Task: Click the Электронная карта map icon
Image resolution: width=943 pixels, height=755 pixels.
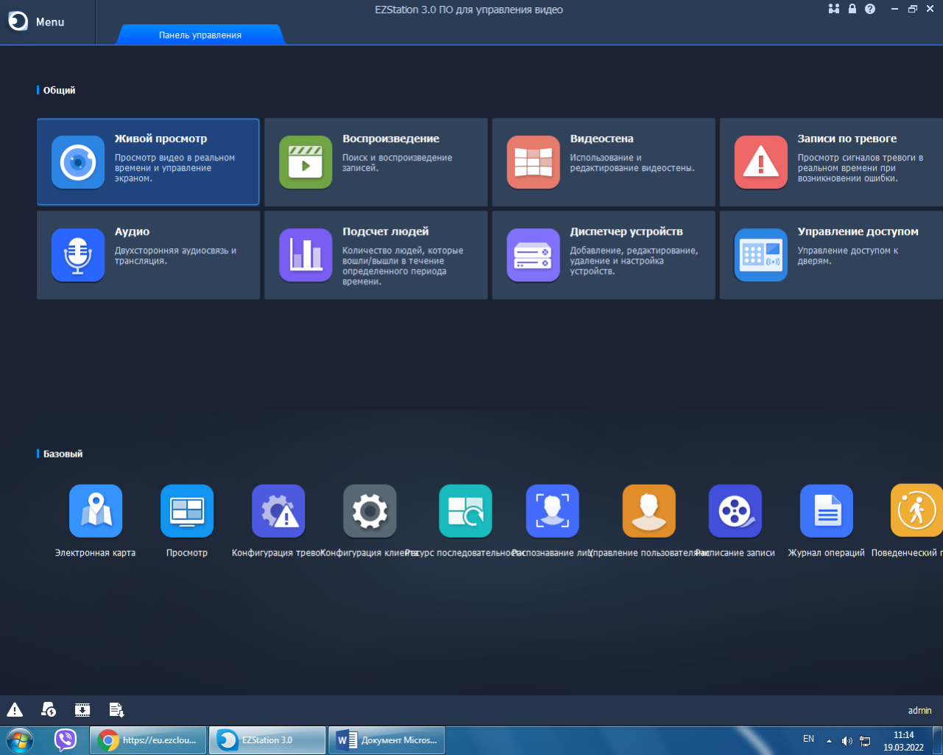Action: click(96, 511)
